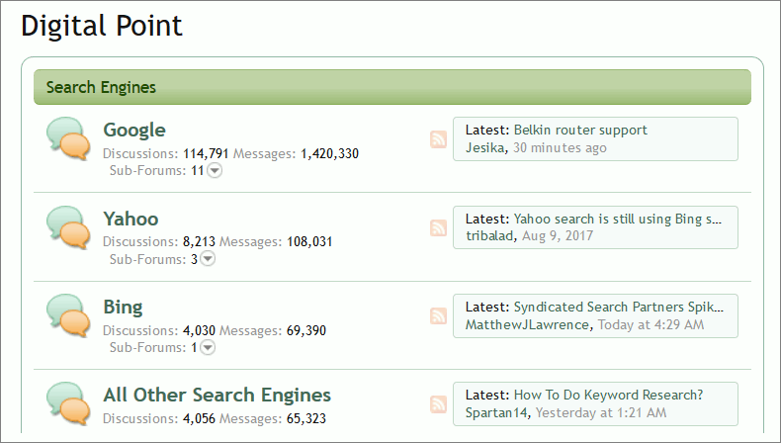The width and height of the screenshot is (781, 443).
Task: Click the All Other Search Engines forum icon
Action: (x=68, y=404)
